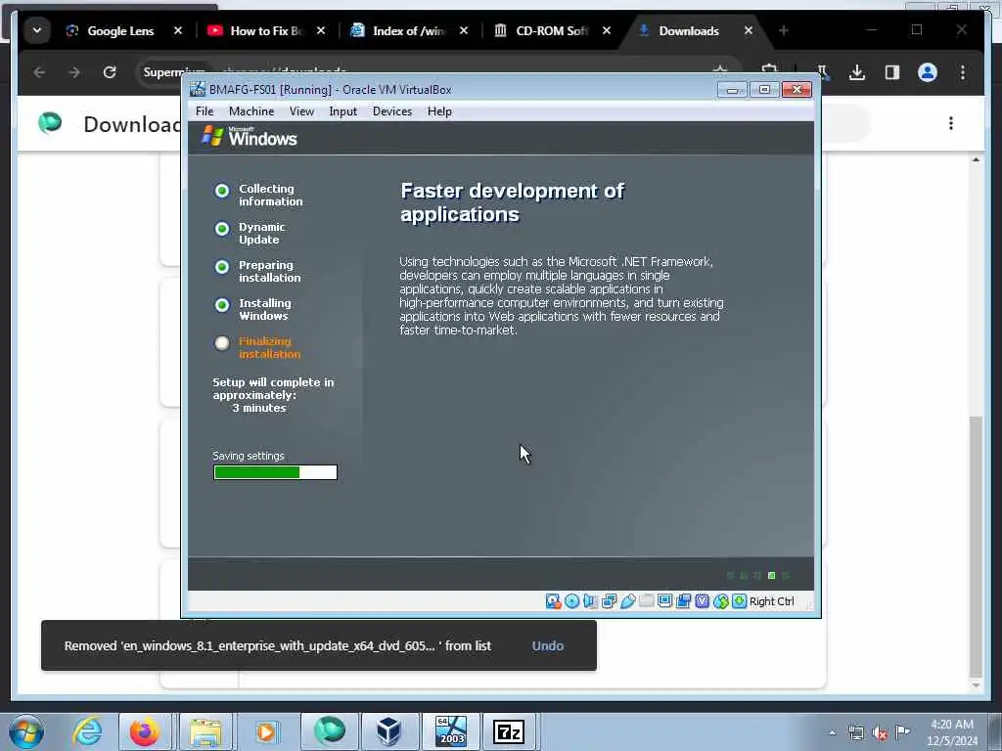Screen dimensions: 1002x751
Task: Click the Faster development of applications heading
Action: (x=513, y=202)
